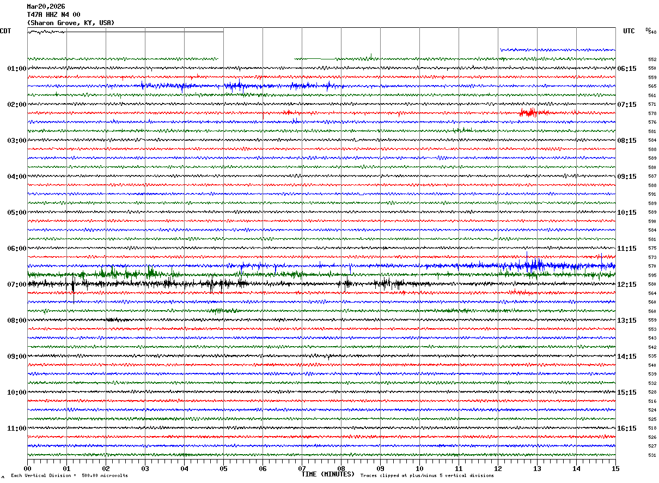
Task: Select the 11:00 CDT time label
Action: [x=16, y=428]
